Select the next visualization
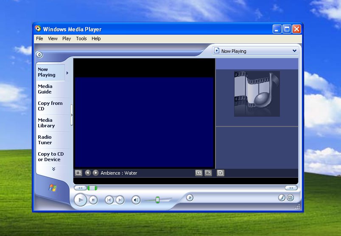The width and height of the screenshot is (341, 236). point(95,173)
